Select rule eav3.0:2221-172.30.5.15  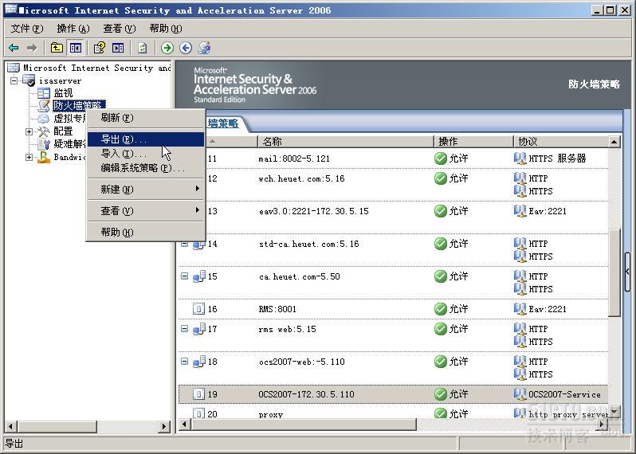coord(313,211)
